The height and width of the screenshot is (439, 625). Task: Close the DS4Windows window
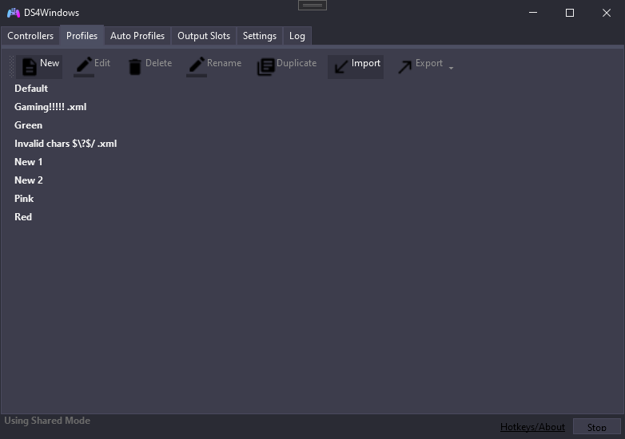(x=607, y=13)
